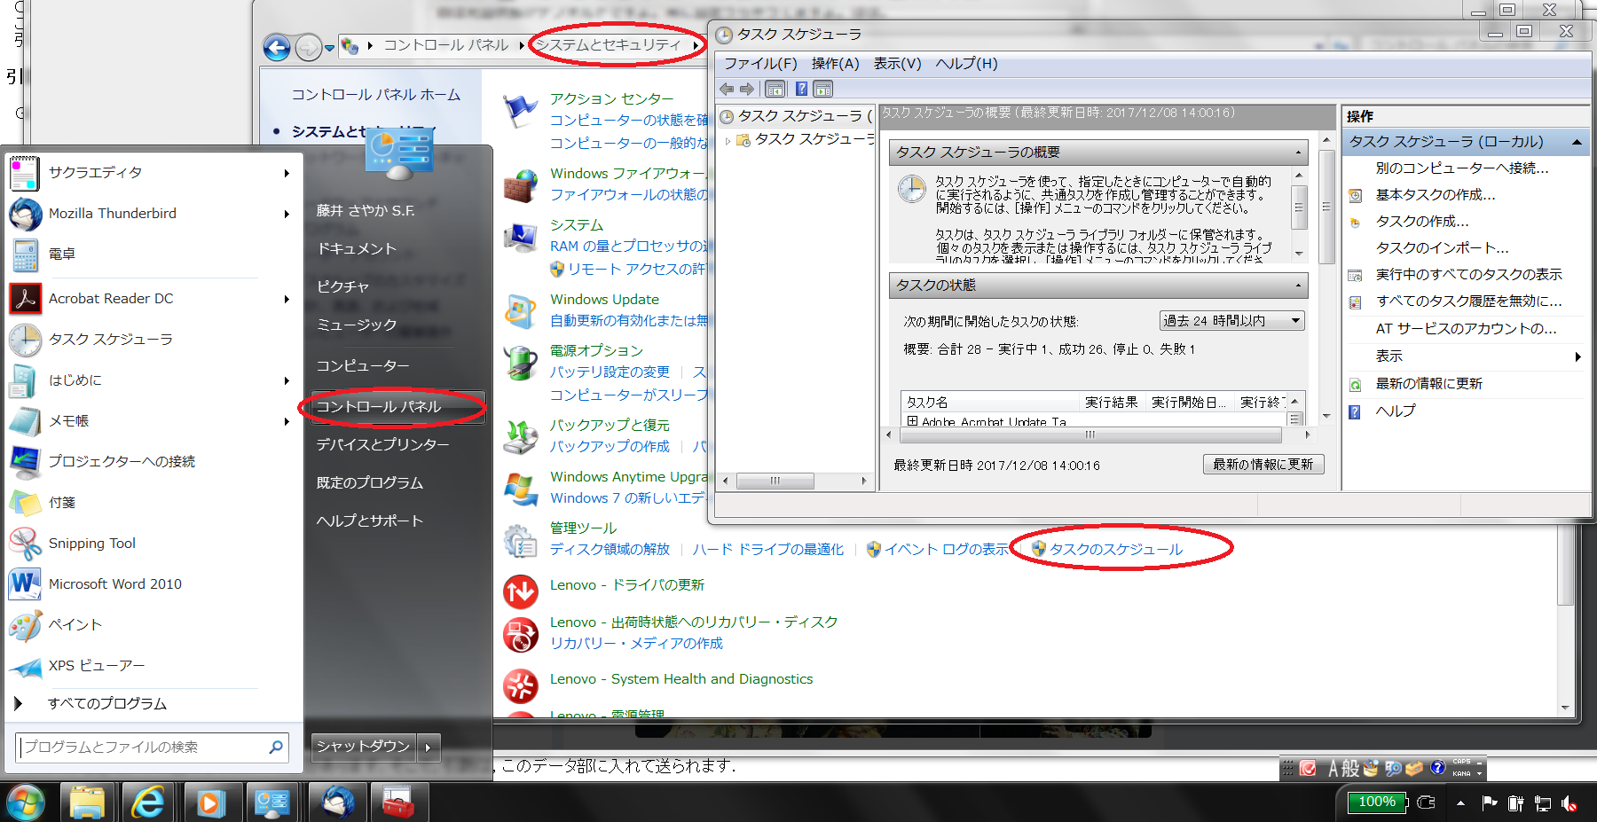Show hidden system tray icons arrow
The width and height of the screenshot is (1597, 822).
click(x=1460, y=803)
